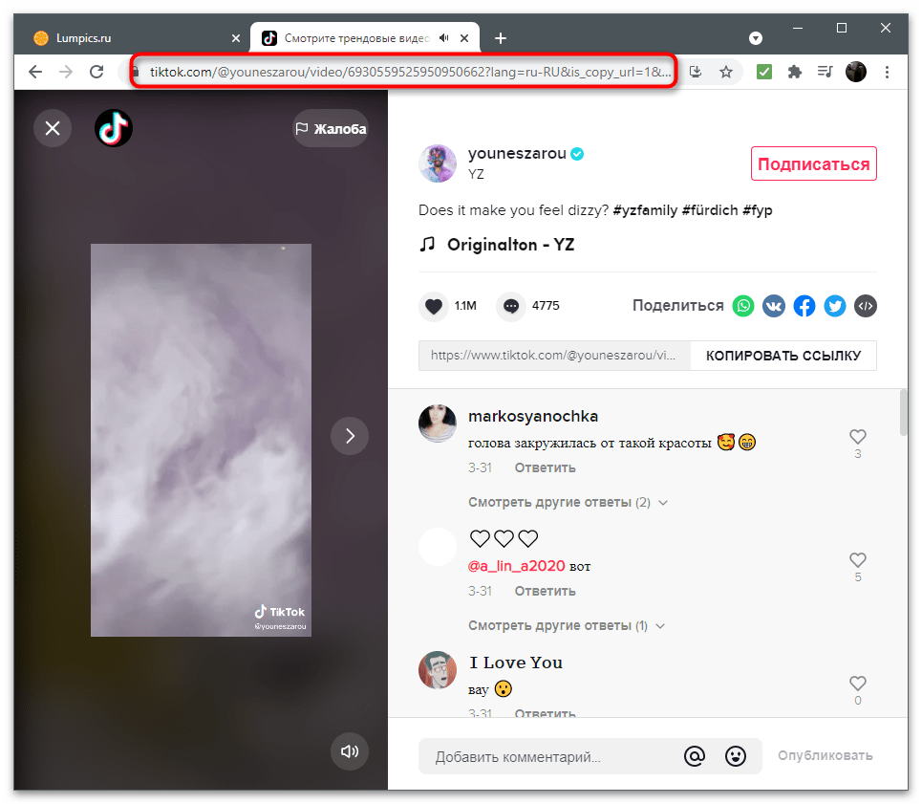The height and width of the screenshot is (804, 922).
Task: Select the video link text field
Action: [x=554, y=356]
